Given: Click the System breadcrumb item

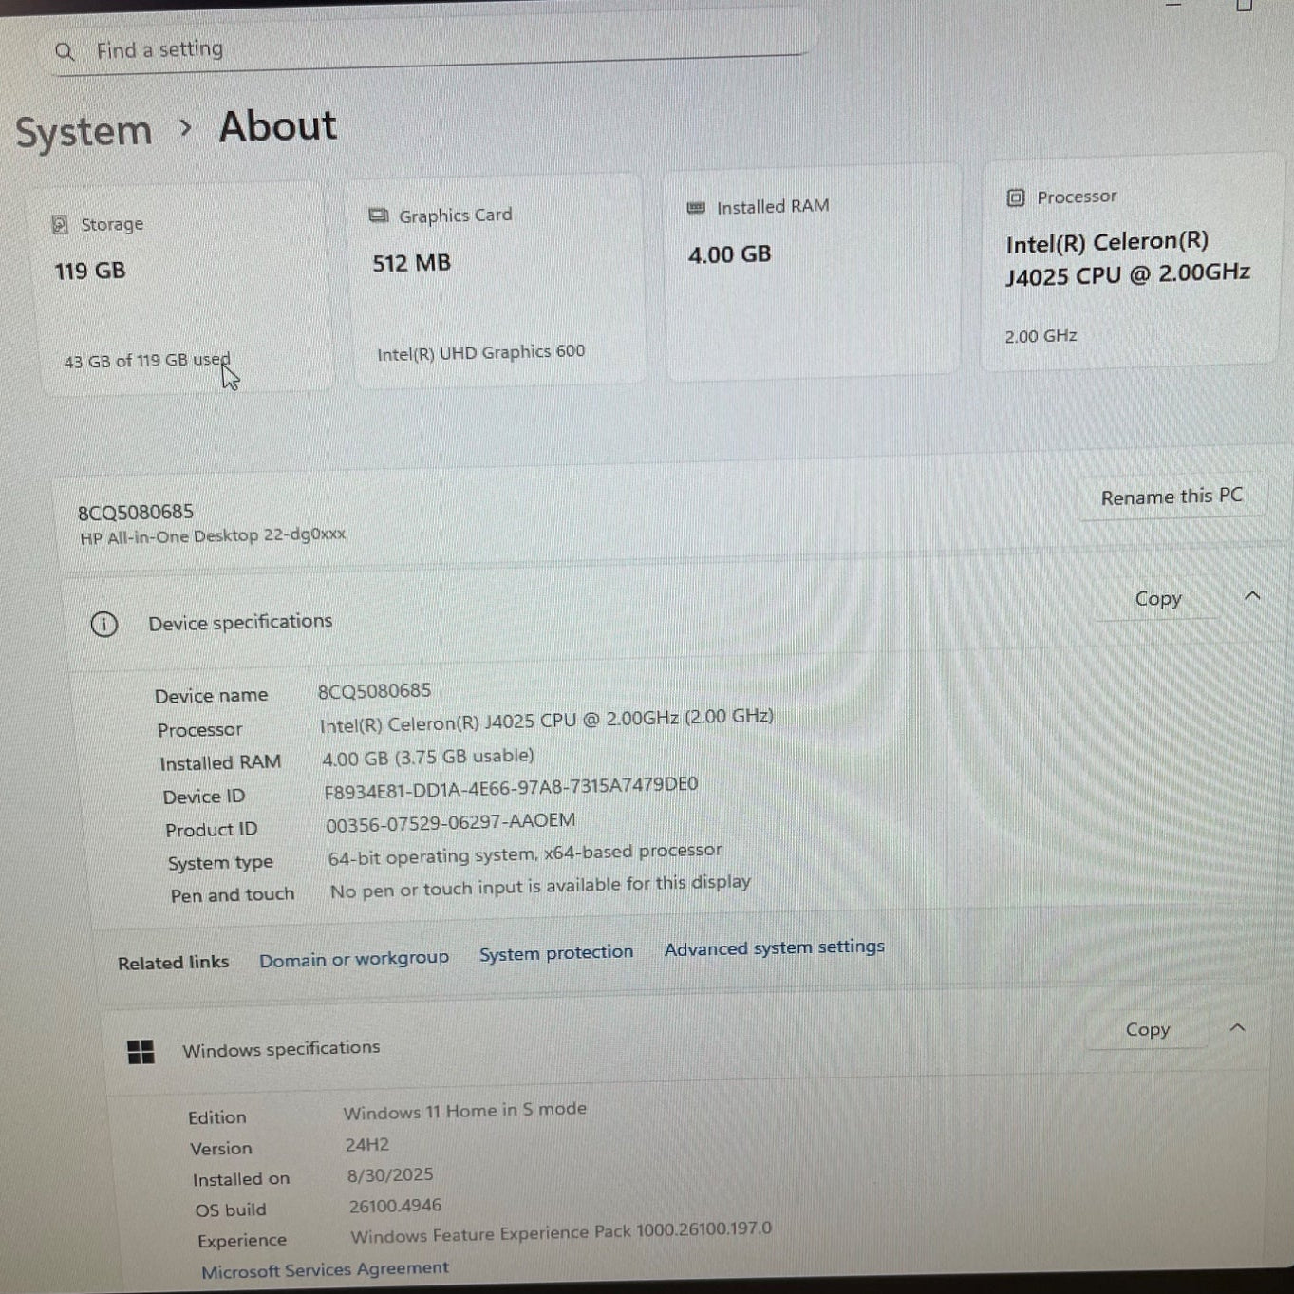Looking at the screenshot, I should pos(84,130).
